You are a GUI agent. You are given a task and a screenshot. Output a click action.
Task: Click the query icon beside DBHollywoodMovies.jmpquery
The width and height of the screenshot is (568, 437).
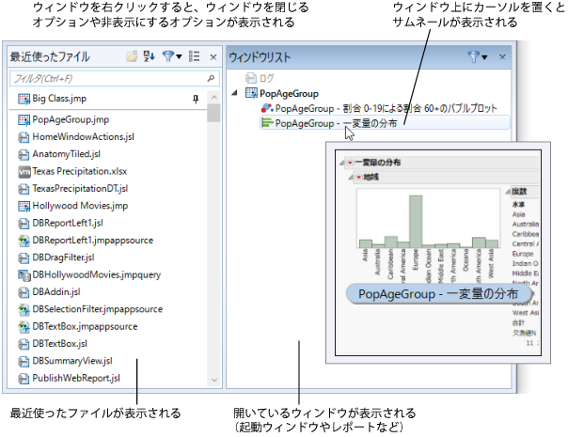24,275
